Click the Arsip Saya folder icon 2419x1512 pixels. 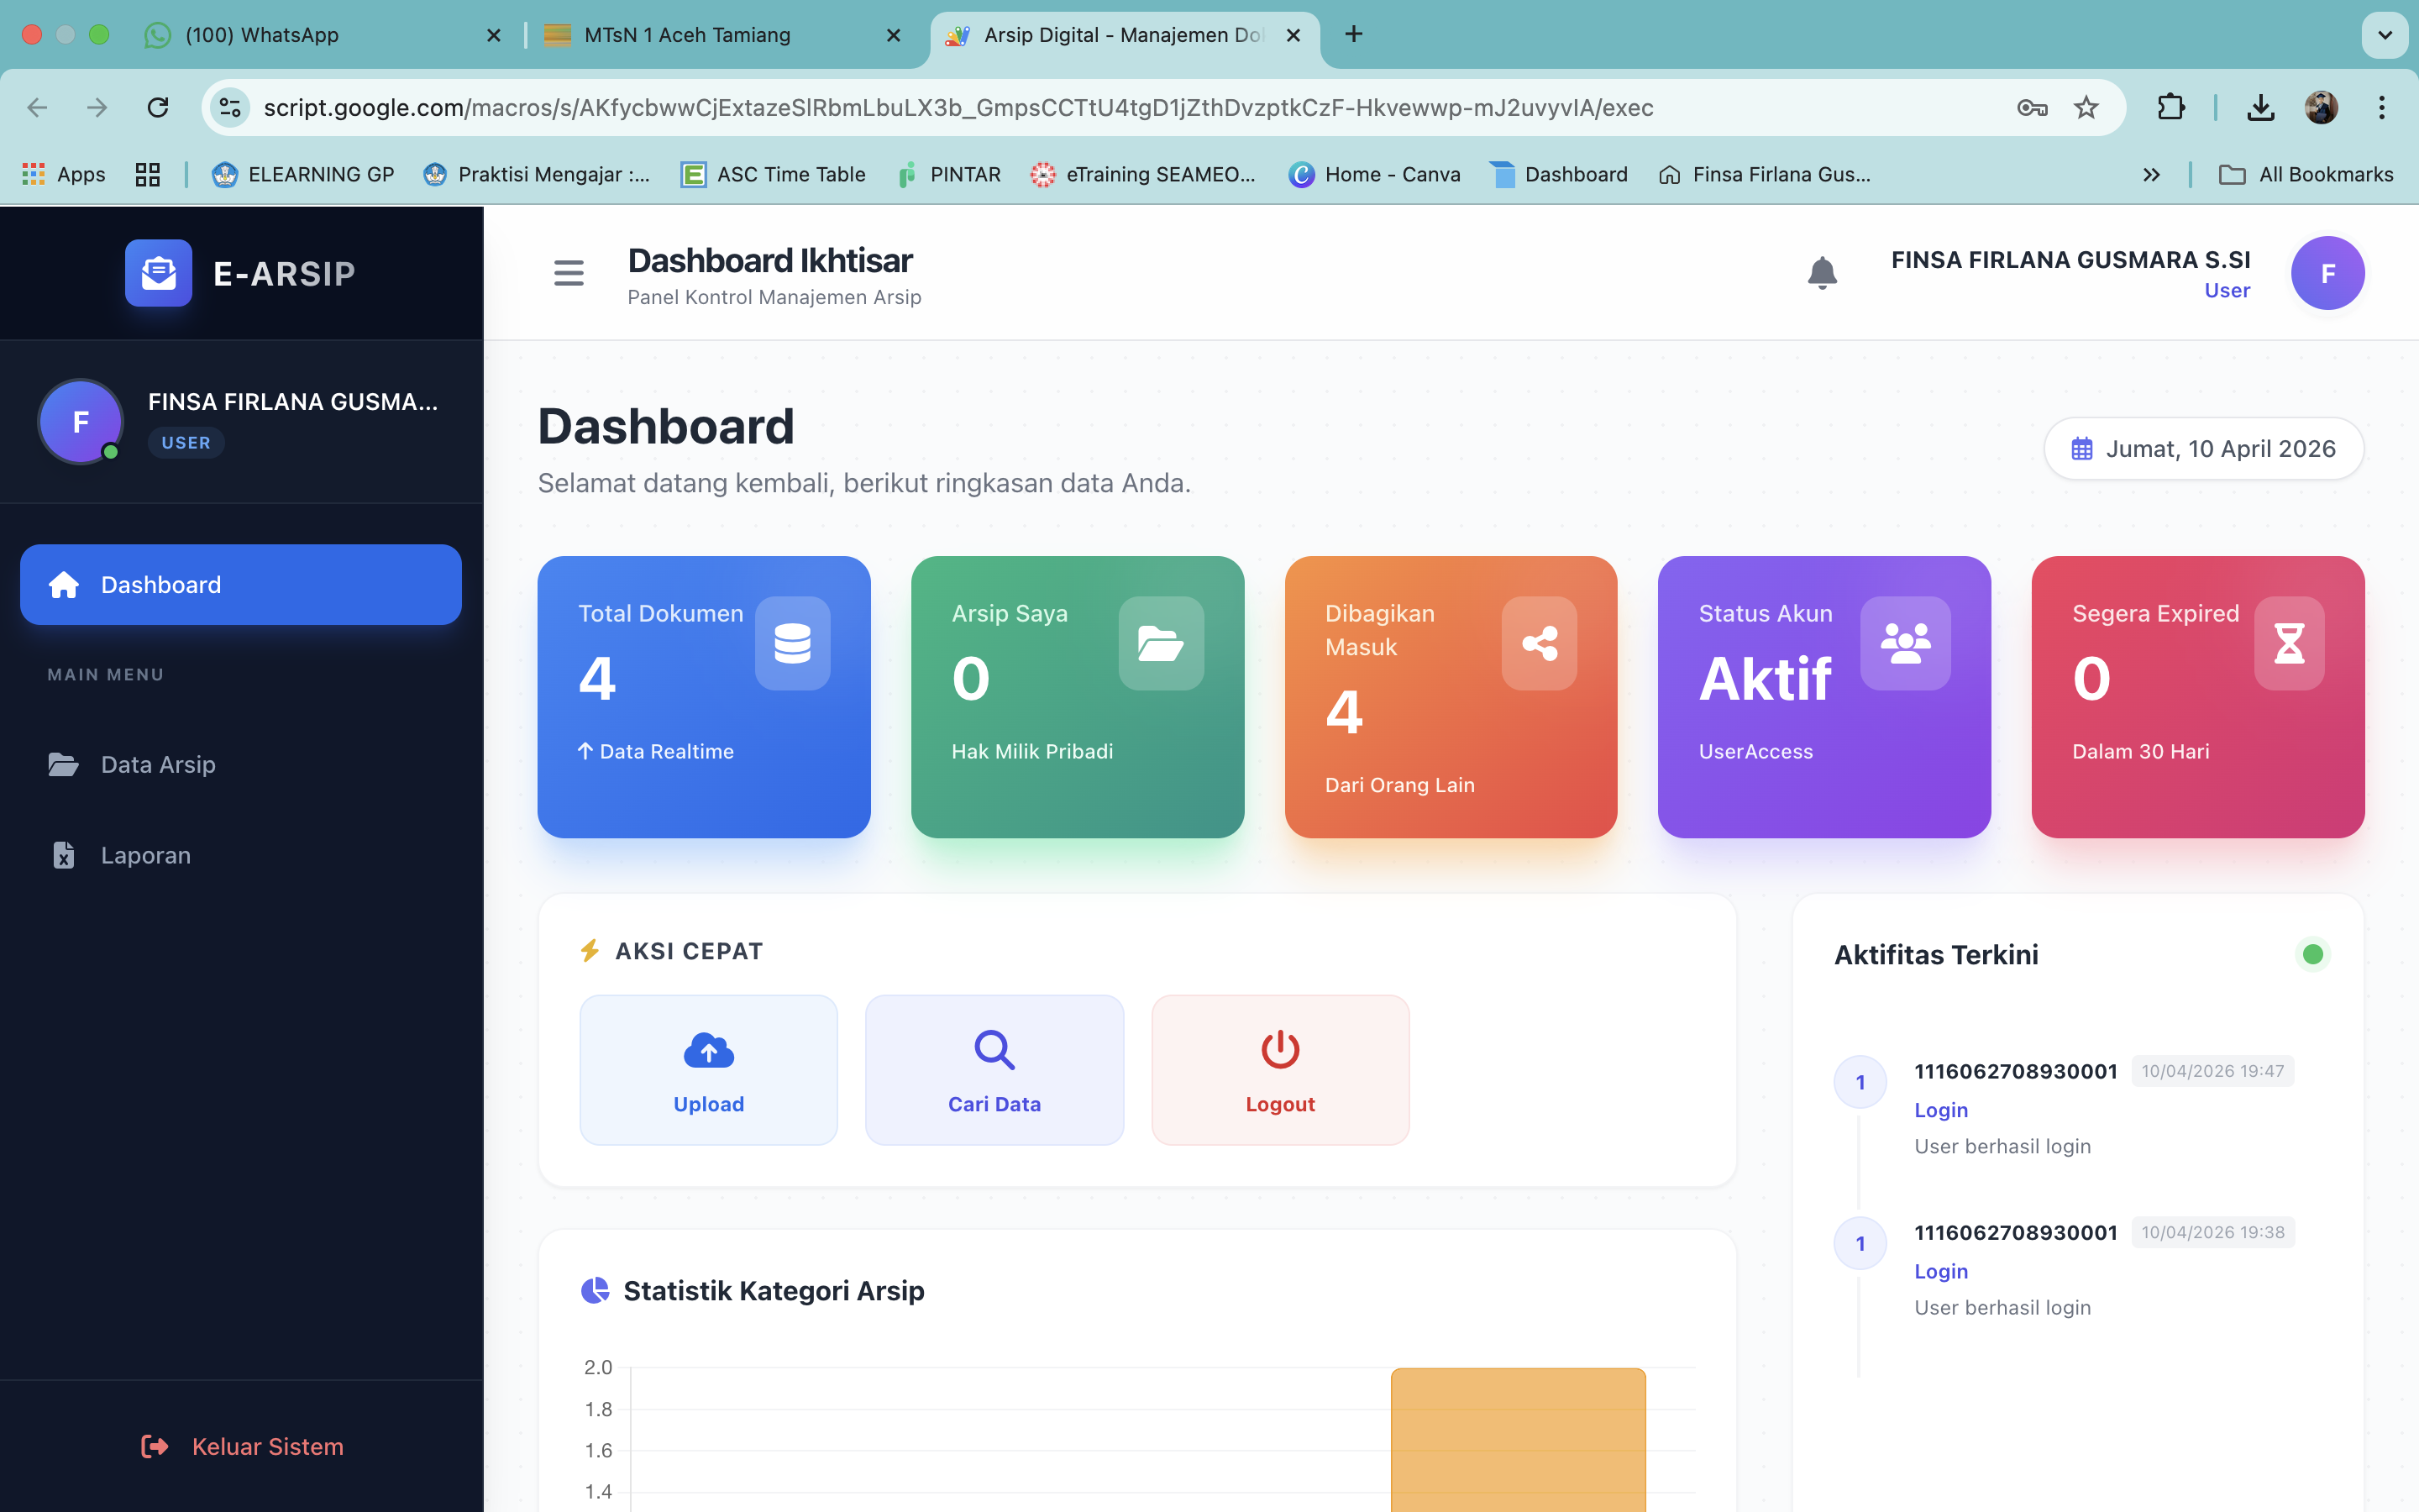click(1161, 643)
